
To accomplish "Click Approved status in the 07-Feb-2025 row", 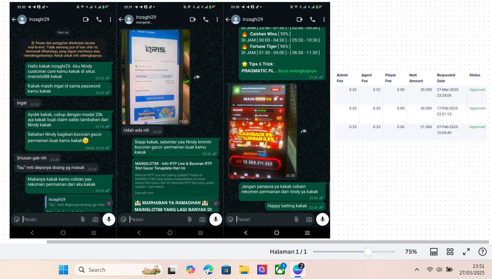I will 477,127.
